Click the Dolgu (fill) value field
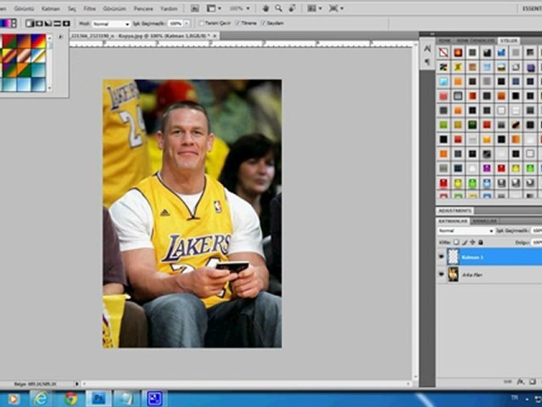The image size is (542, 407). pos(536,243)
